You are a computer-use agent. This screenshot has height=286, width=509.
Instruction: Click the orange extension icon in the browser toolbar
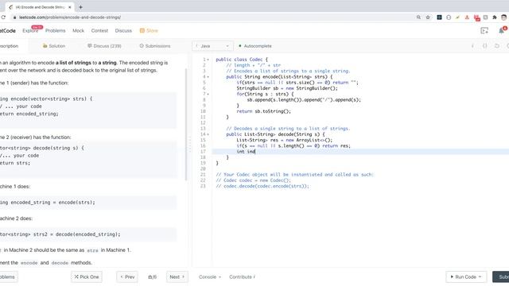tap(467, 17)
